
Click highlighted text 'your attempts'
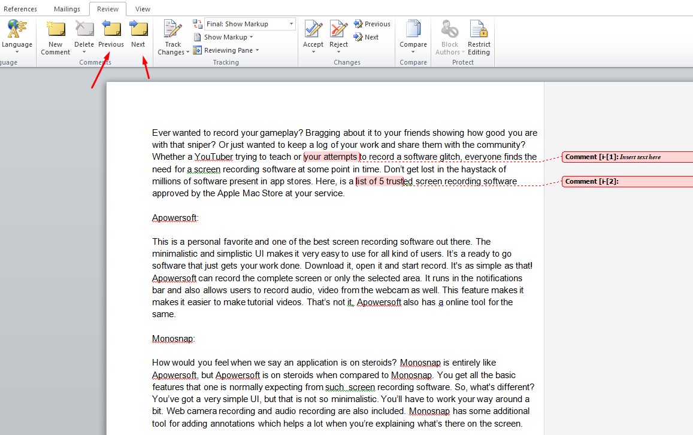[331, 157]
